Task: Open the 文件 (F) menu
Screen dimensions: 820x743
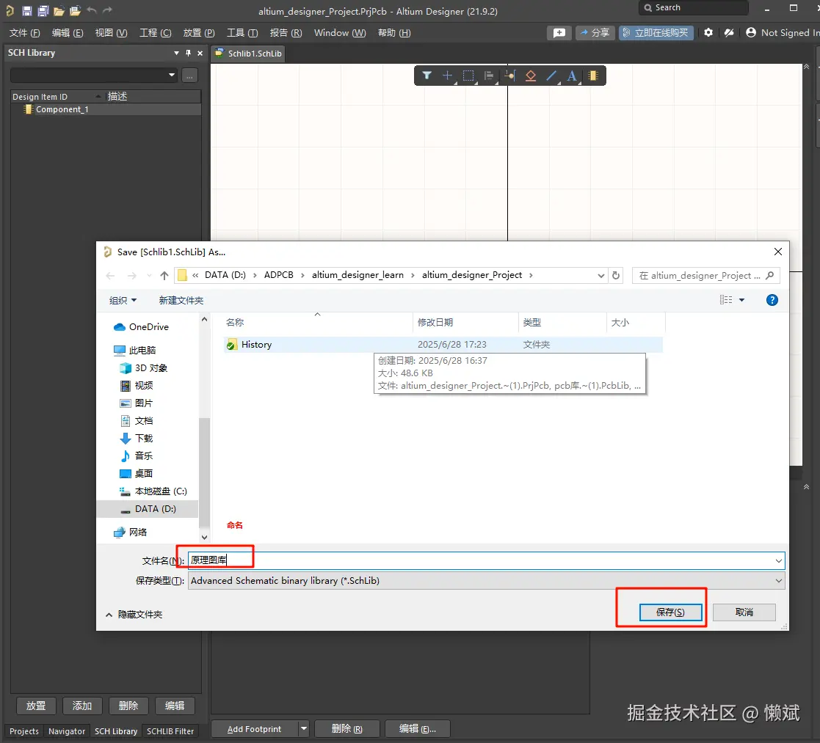Action: coord(24,33)
